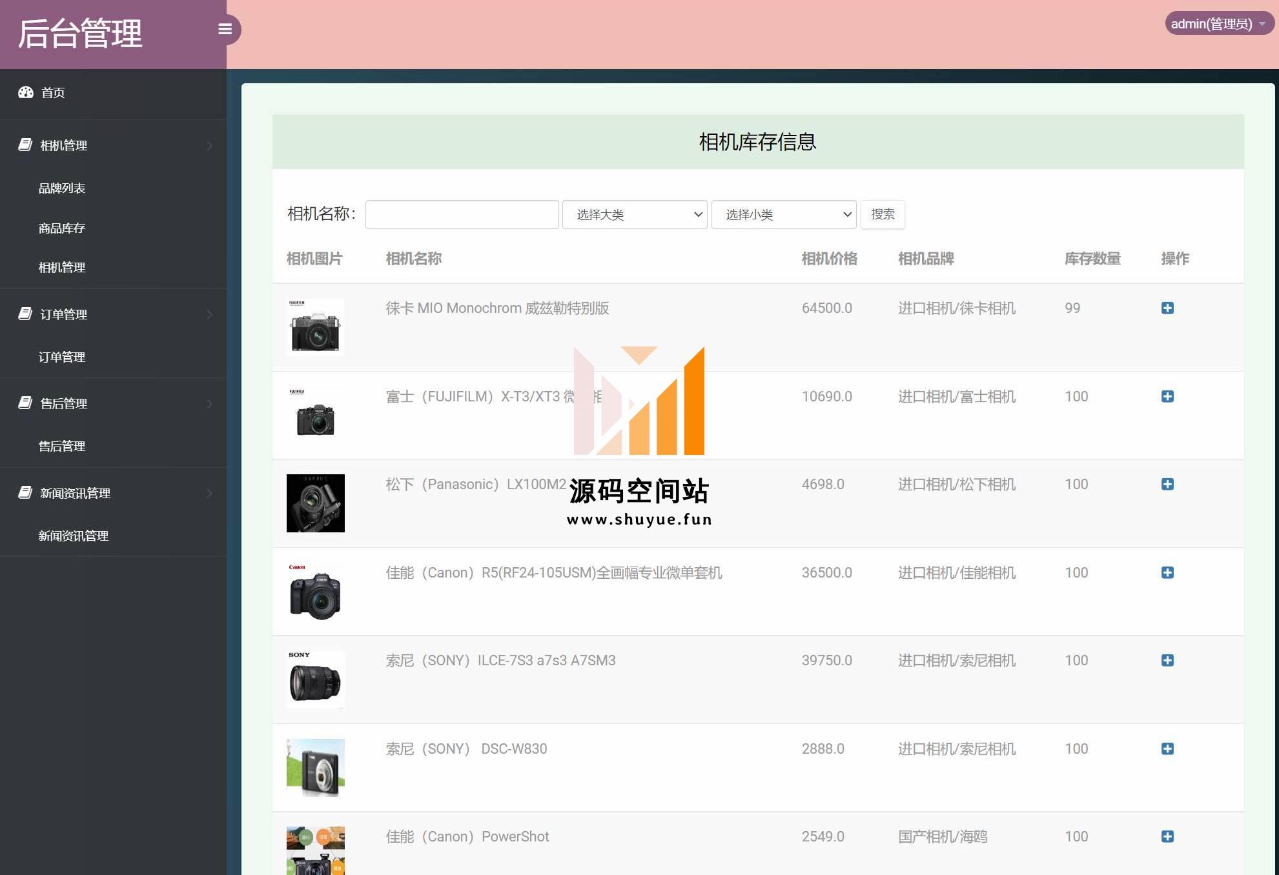Click 索尼（SONY）ILCE-7S3 name text
This screenshot has height=875, width=1279.
coord(501,661)
